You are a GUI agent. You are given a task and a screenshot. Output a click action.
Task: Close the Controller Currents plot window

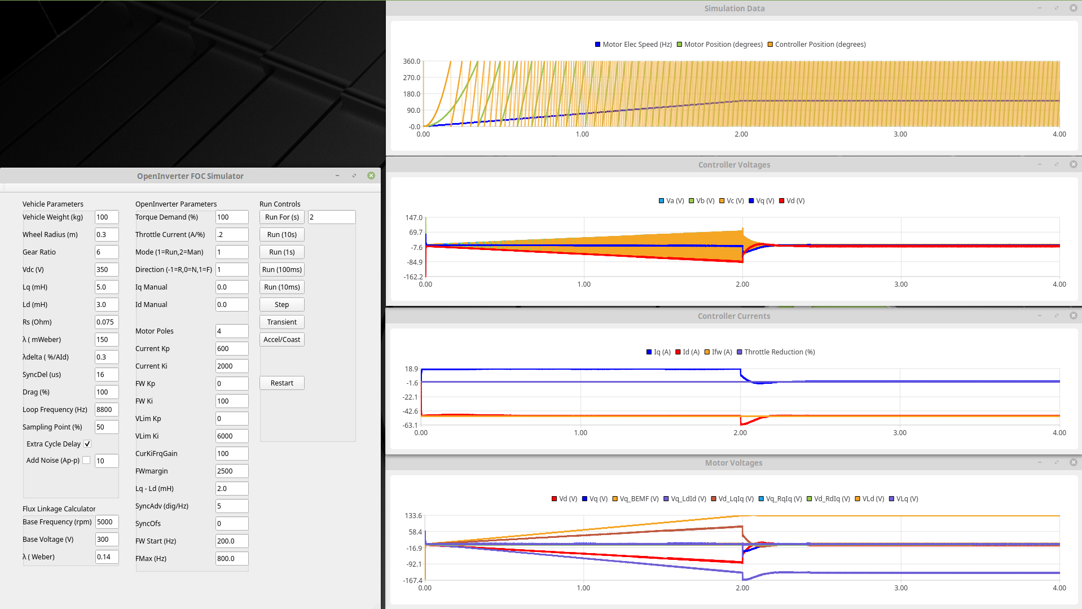click(x=1073, y=316)
